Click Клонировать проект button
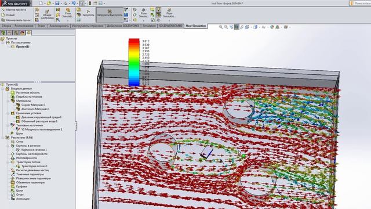Image resolution: width=371 pixels, height=209 pixels. click(x=17, y=20)
